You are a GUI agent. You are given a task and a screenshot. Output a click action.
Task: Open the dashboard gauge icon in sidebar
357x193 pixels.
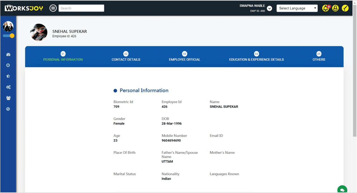tap(8, 55)
